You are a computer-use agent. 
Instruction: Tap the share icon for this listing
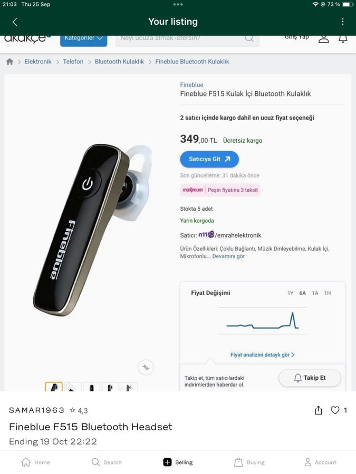coord(318,410)
